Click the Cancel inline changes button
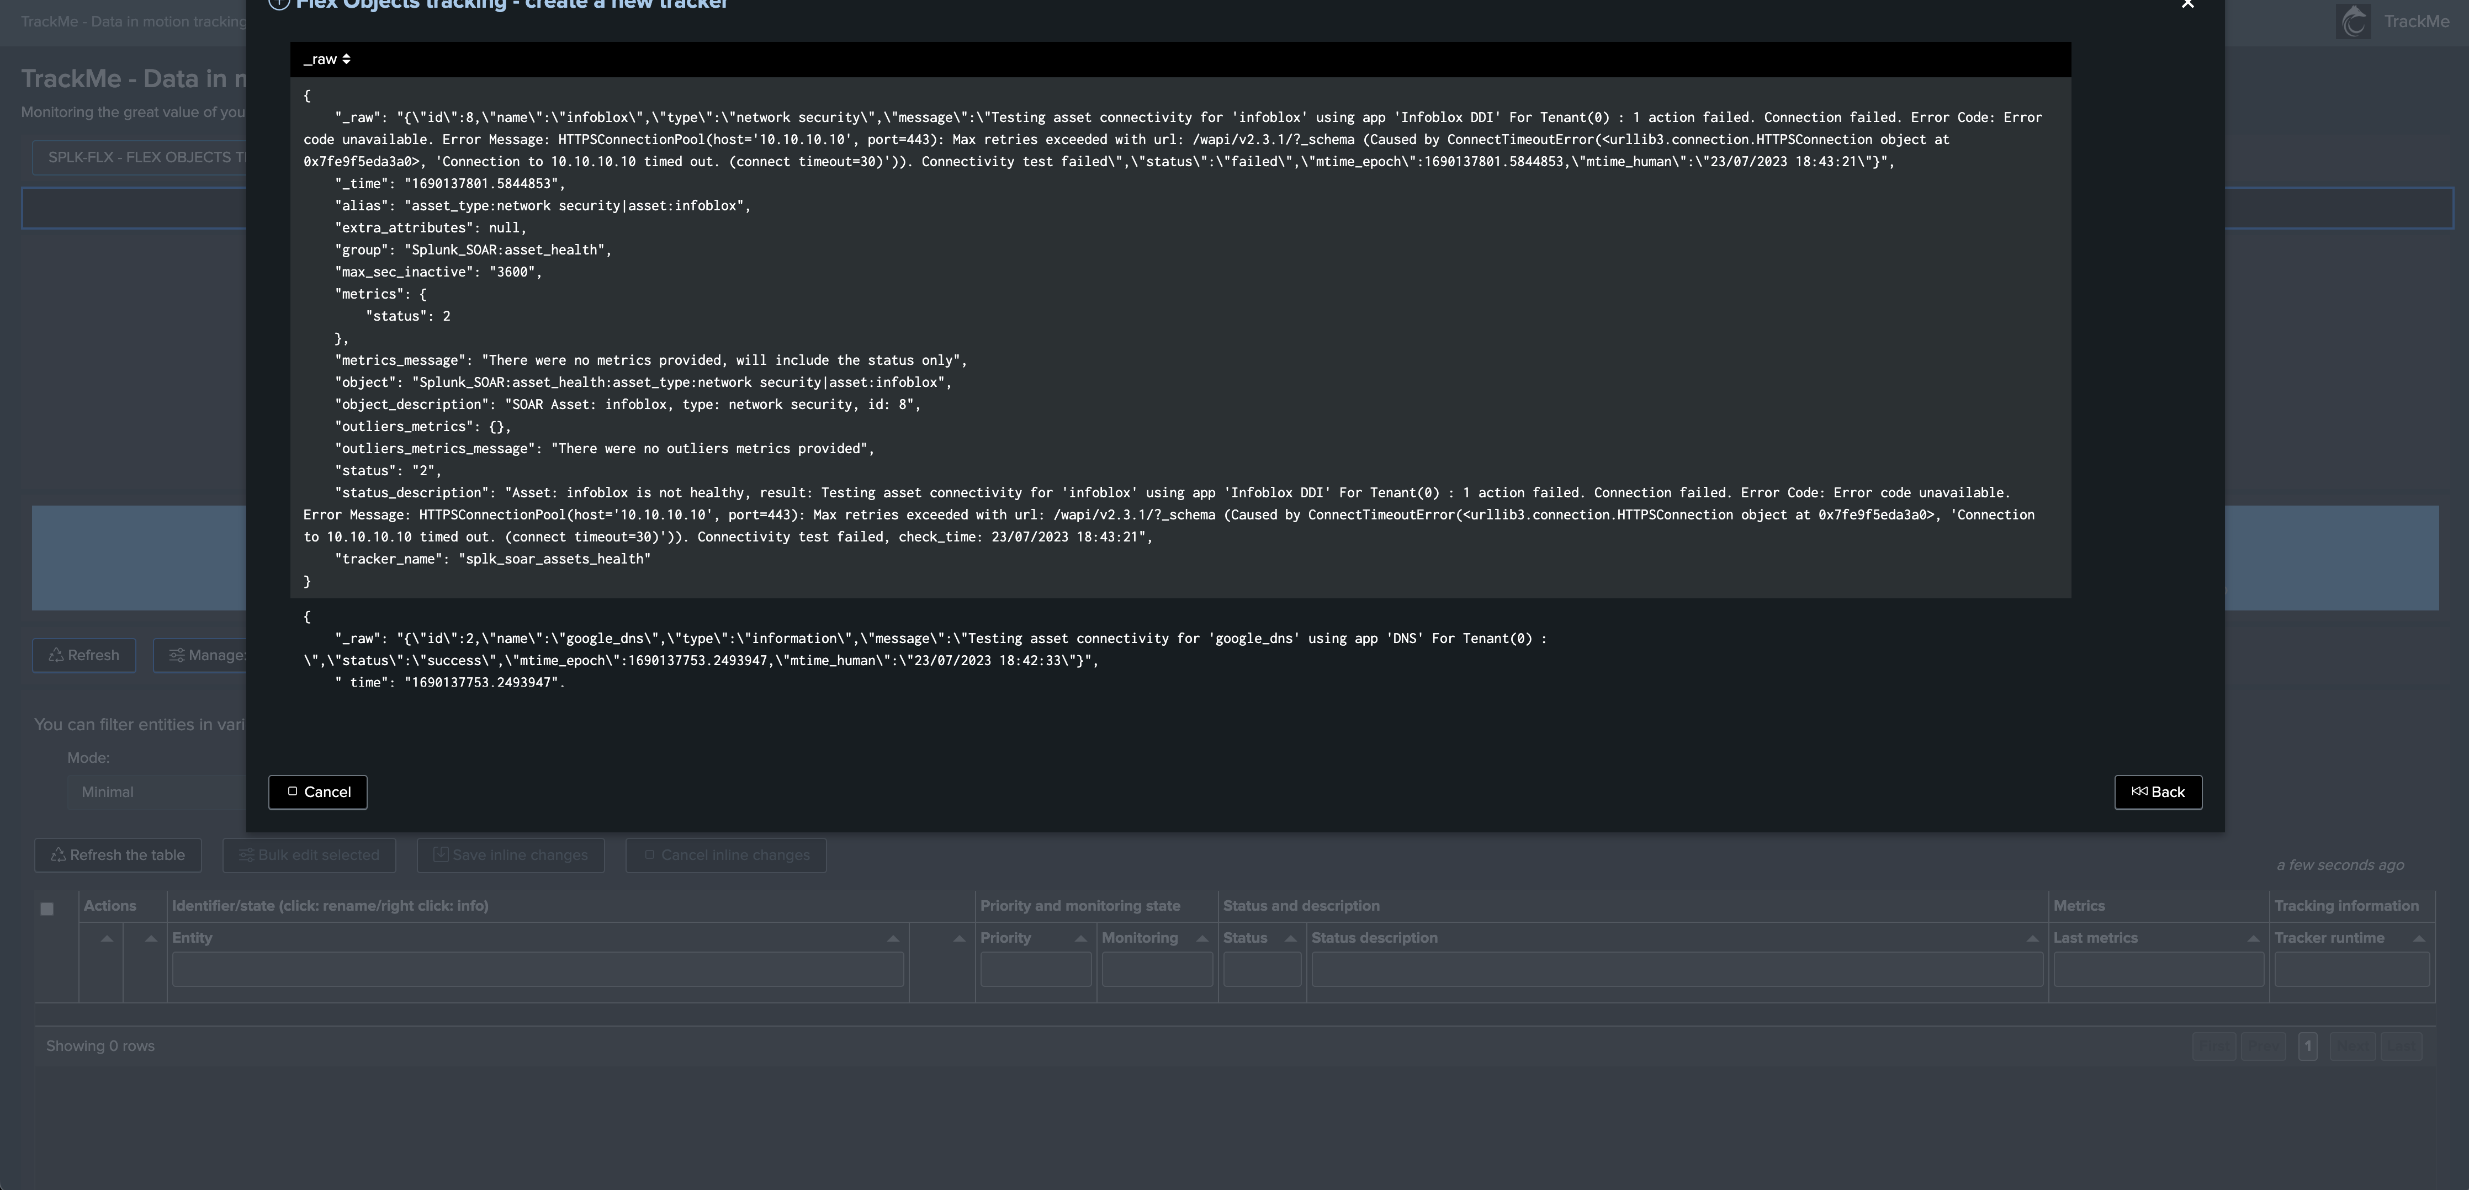The height and width of the screenshot is (1190, 2469). (x=725, y=856)
